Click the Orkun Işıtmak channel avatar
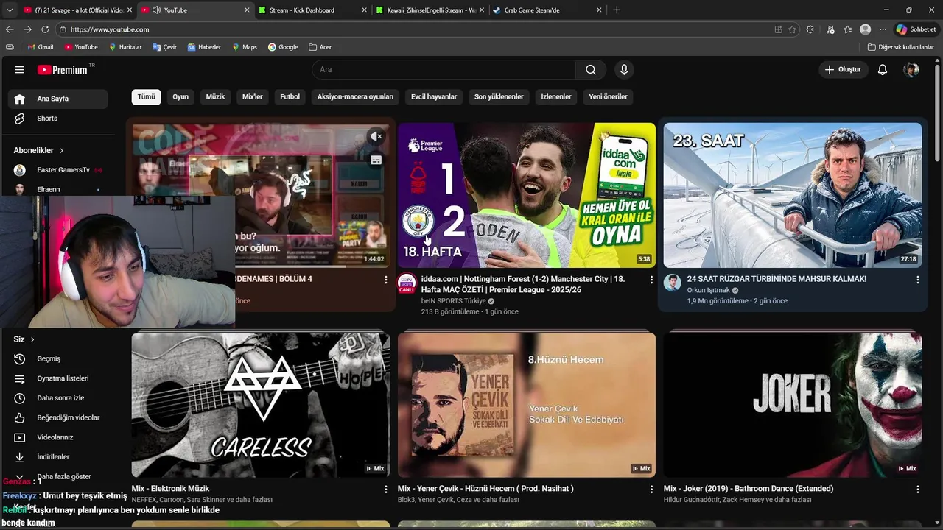The image size is (943, 530). tap(673, 283)
